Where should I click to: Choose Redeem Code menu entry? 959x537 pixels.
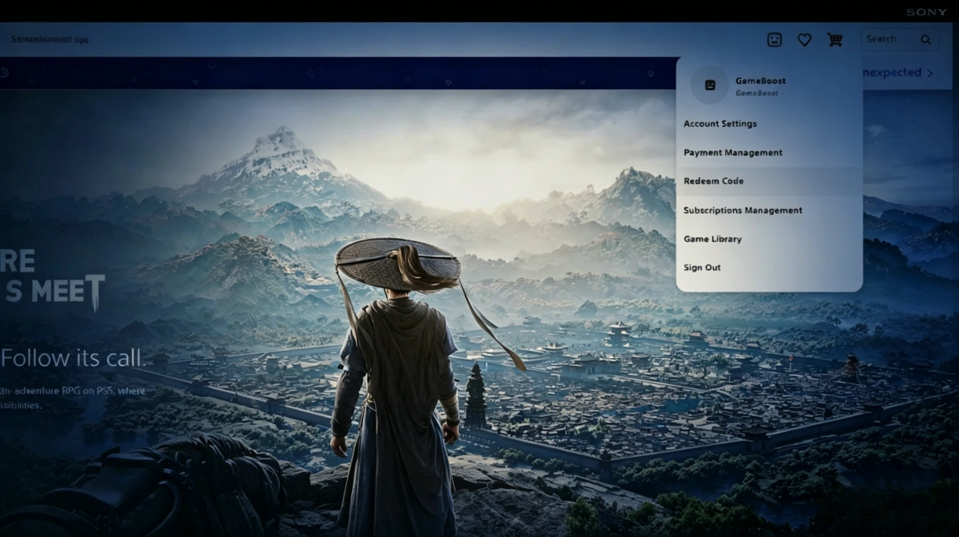pyautogui.click(x=714, y=182)
